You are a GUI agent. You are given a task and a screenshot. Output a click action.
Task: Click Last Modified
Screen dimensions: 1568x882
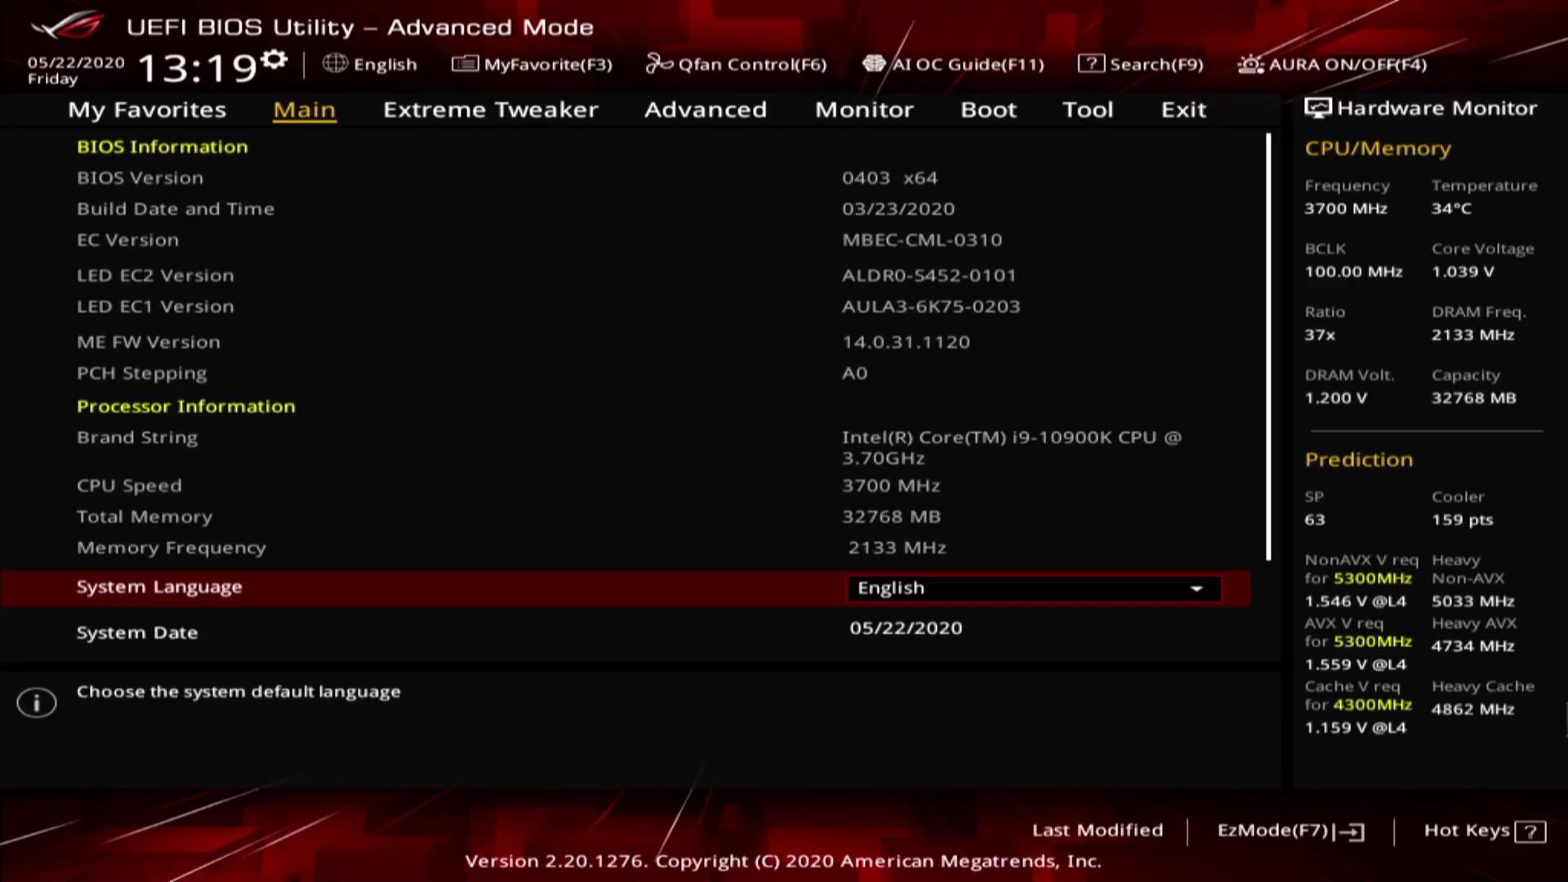pyautogui.click(x=1097, y=831)
